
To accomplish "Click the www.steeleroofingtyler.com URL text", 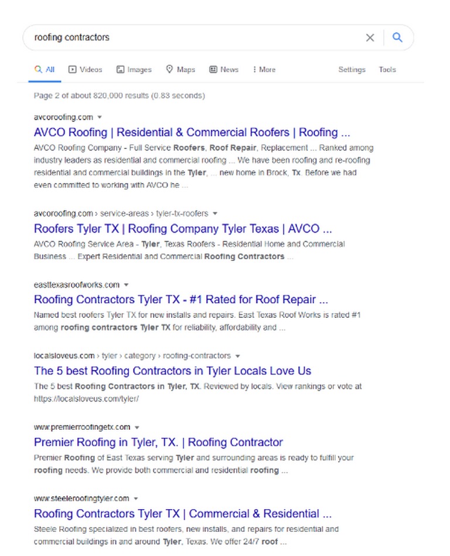I will tap(81, 499).
